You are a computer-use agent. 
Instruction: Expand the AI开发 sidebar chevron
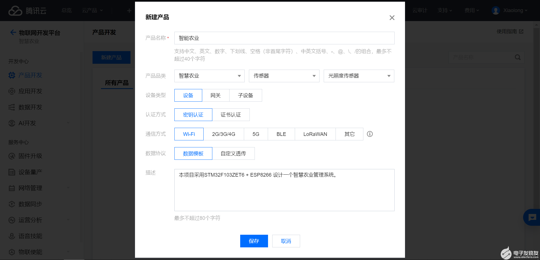[68, 123]
